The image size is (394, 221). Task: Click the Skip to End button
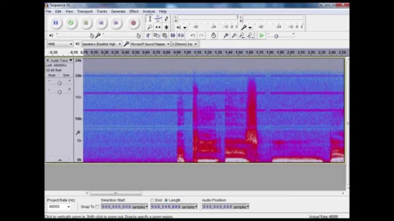point(116,23)
